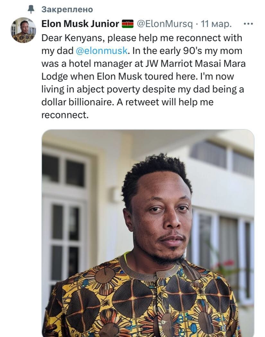Click the "Закреплено" pinned label
Image resolution: width=265 pixels, height=337 pixels.
[67, 10]
